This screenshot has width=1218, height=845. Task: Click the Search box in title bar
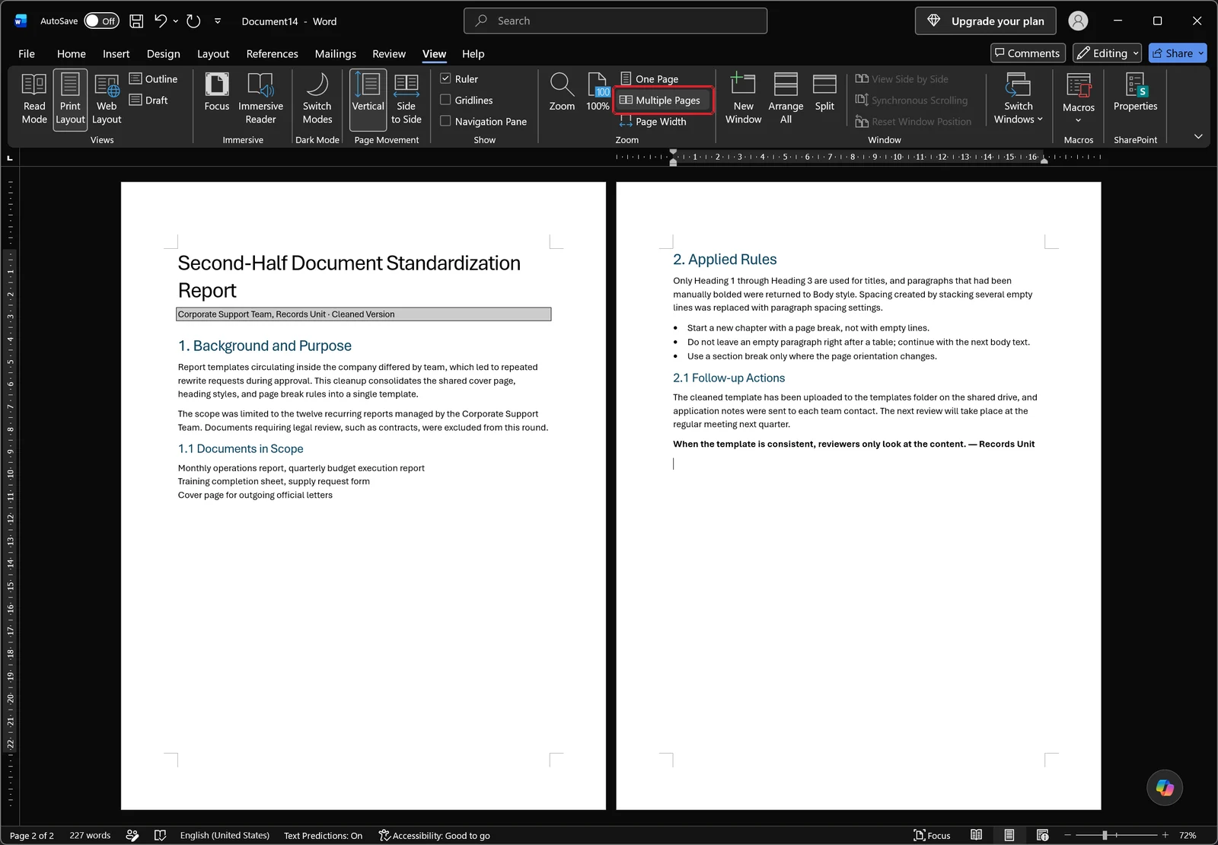[615, 21]
